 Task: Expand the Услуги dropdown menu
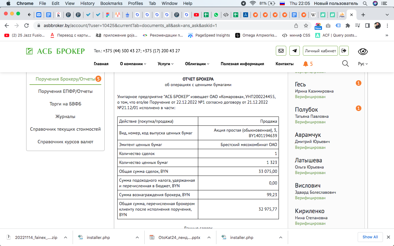(x=166, y=64)
